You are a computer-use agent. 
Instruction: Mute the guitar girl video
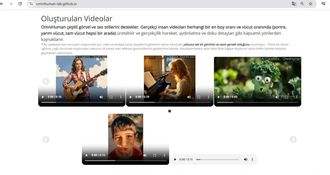click(x=101, y=97)
